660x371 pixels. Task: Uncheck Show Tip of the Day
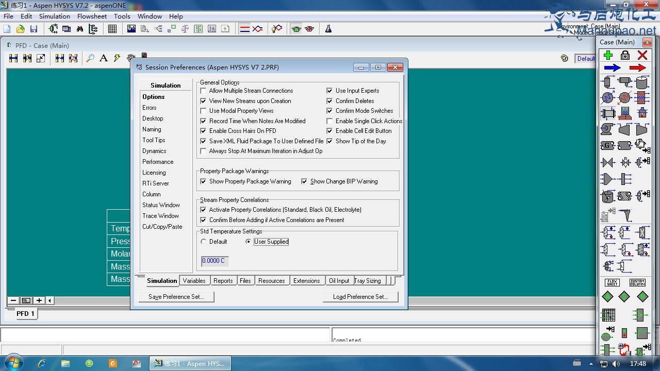(329, 141)
